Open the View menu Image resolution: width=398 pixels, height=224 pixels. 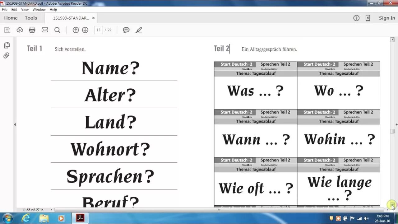click(25, 10)
